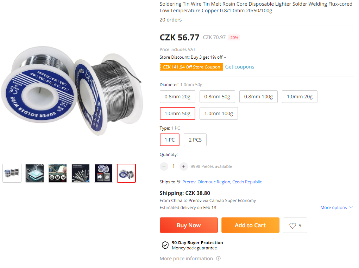The height and width of the screenshot is (268, 359).
Task: Select the 0.8mm 20g diameter option
Action: pyautogui.click(x=177, y=97)
